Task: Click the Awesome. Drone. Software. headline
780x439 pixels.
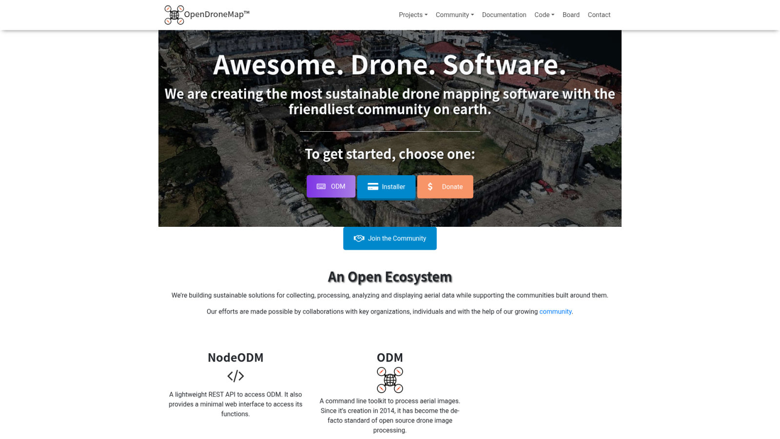Action: click(x=390, y=64)
